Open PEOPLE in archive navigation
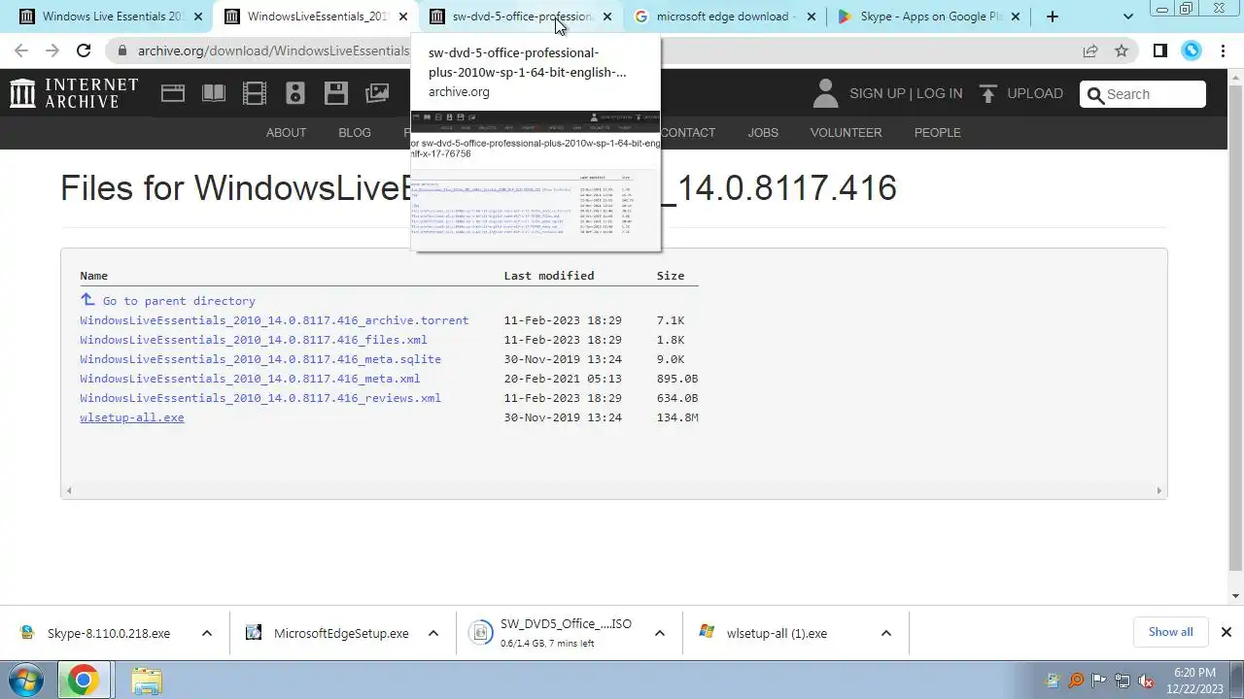This screenshot has height=699, width=1244. (x=937, y=132)
